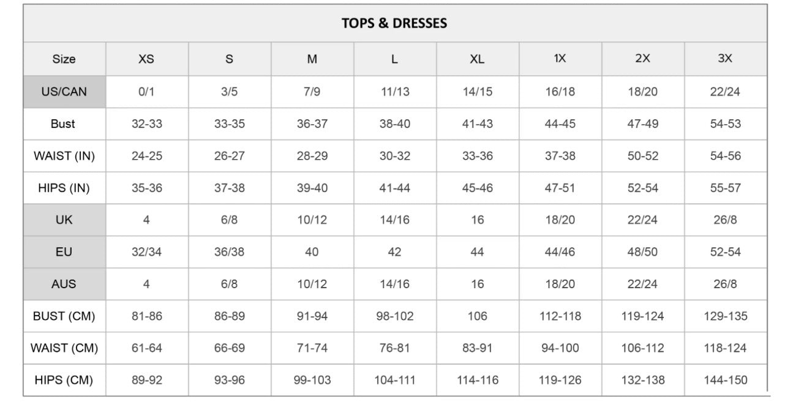This screenshot has height=416, width=785.
Task: Select the 3X size column header
Action: pyautogui.click(x=725, y=59)
